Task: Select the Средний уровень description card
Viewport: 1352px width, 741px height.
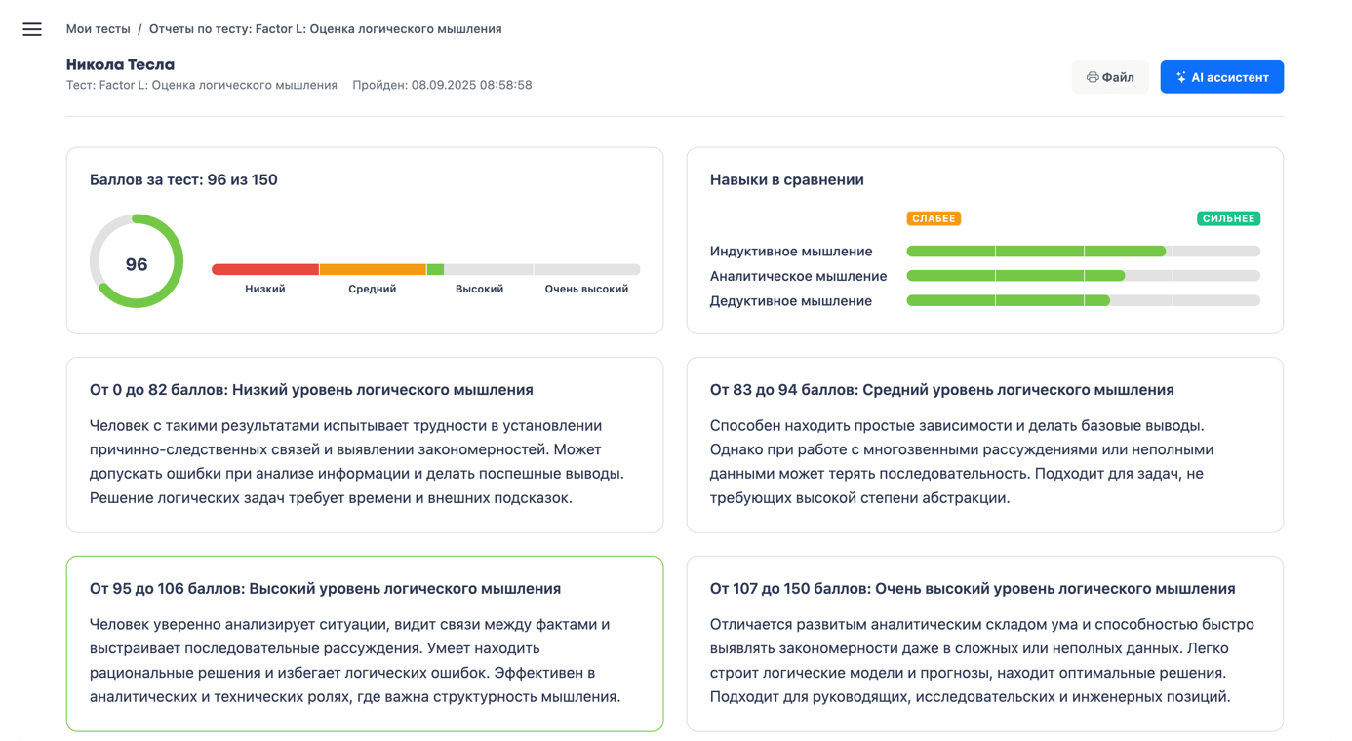Action: (x=984, y=445)
